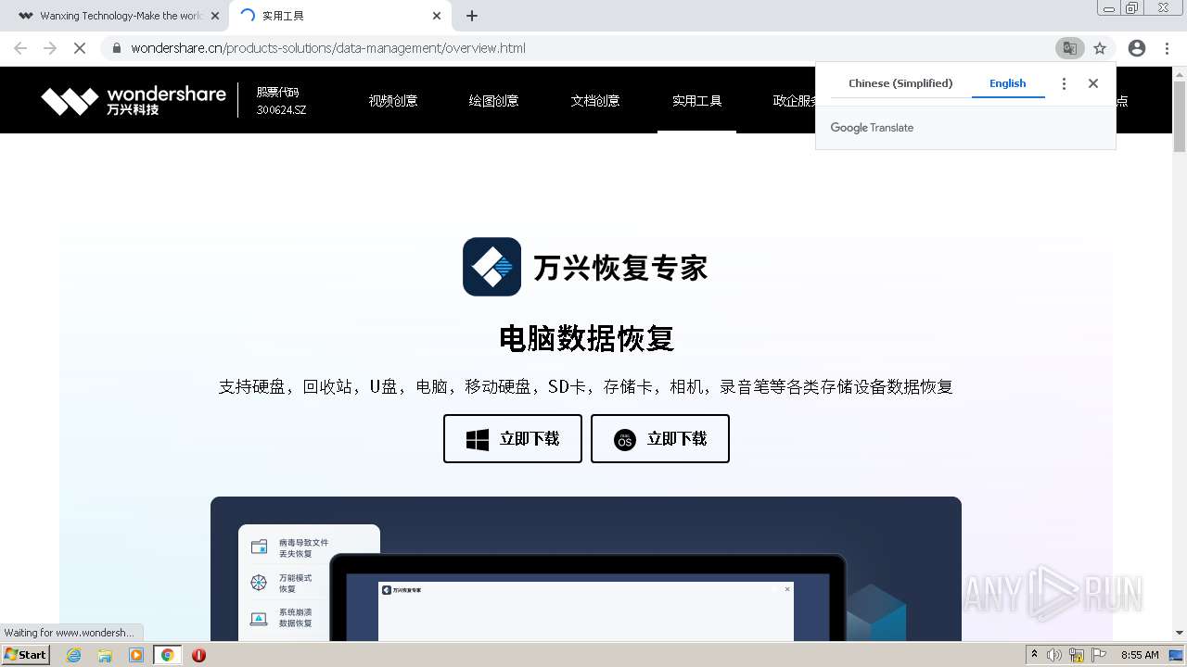
Task: Click the red Opera taskbar icon
Action: tap(198, 655)
